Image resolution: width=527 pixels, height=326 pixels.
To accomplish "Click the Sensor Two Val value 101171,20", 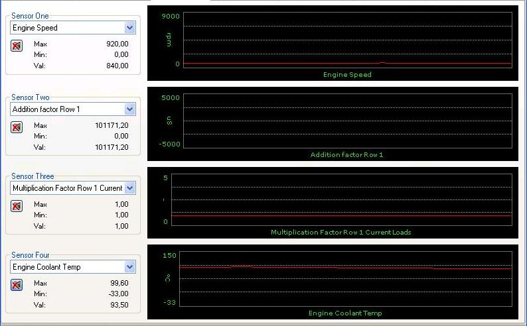I will pyautogui.click(x=112, y=147).
